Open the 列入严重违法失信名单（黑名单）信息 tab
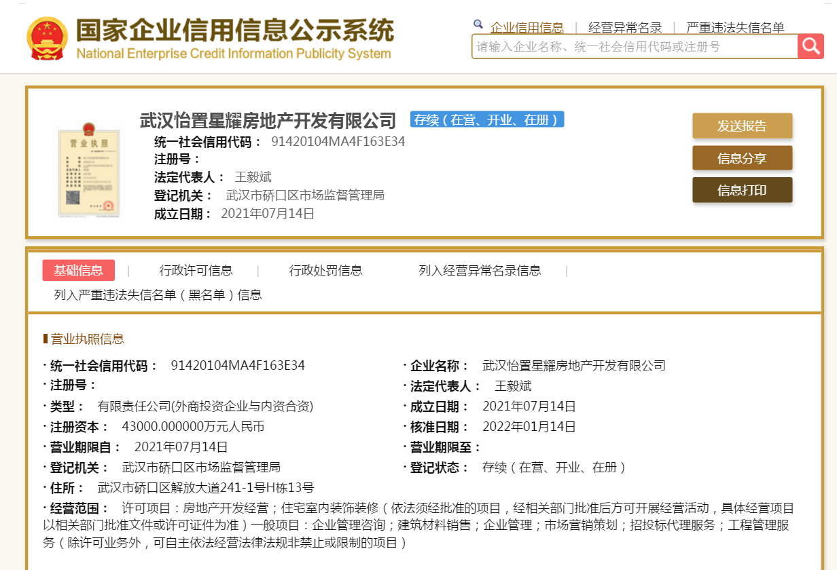Screen dimensions: 837x570 pyautogui.click(x=158, y=294)
